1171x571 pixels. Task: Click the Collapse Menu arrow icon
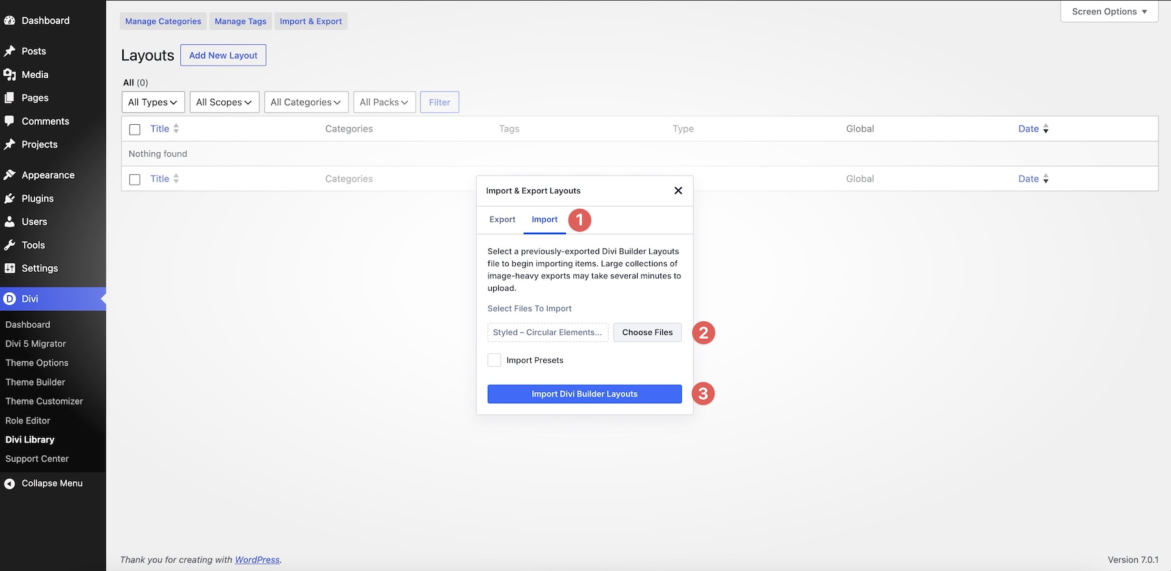pos(10,484)
